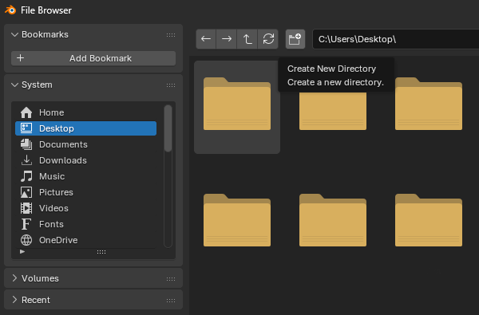
Task: Grab the System panel drag handle dots
Action: pyautogui.click(x=171, y=85)
